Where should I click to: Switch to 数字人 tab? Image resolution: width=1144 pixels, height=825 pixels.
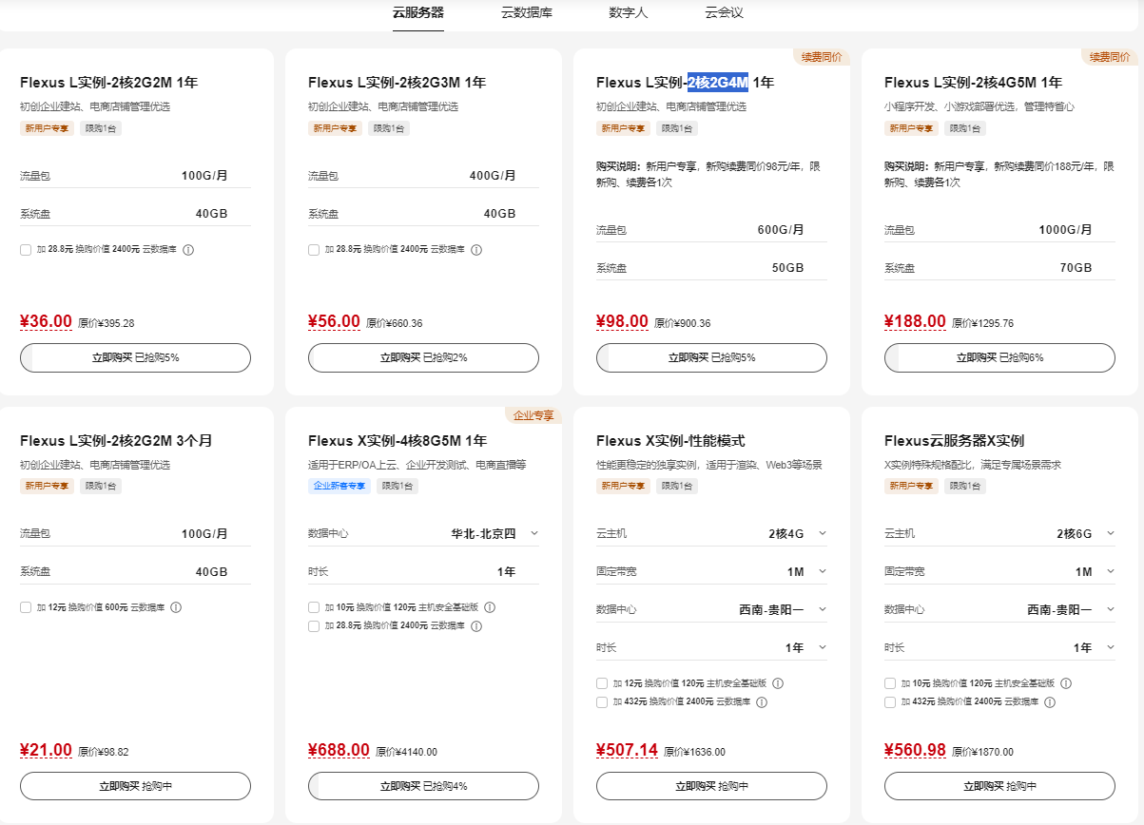click(x=629, y=12)
